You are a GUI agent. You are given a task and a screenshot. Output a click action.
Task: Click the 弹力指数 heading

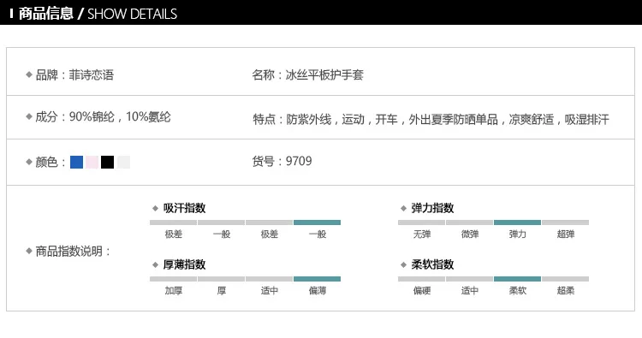pos(432,208)
